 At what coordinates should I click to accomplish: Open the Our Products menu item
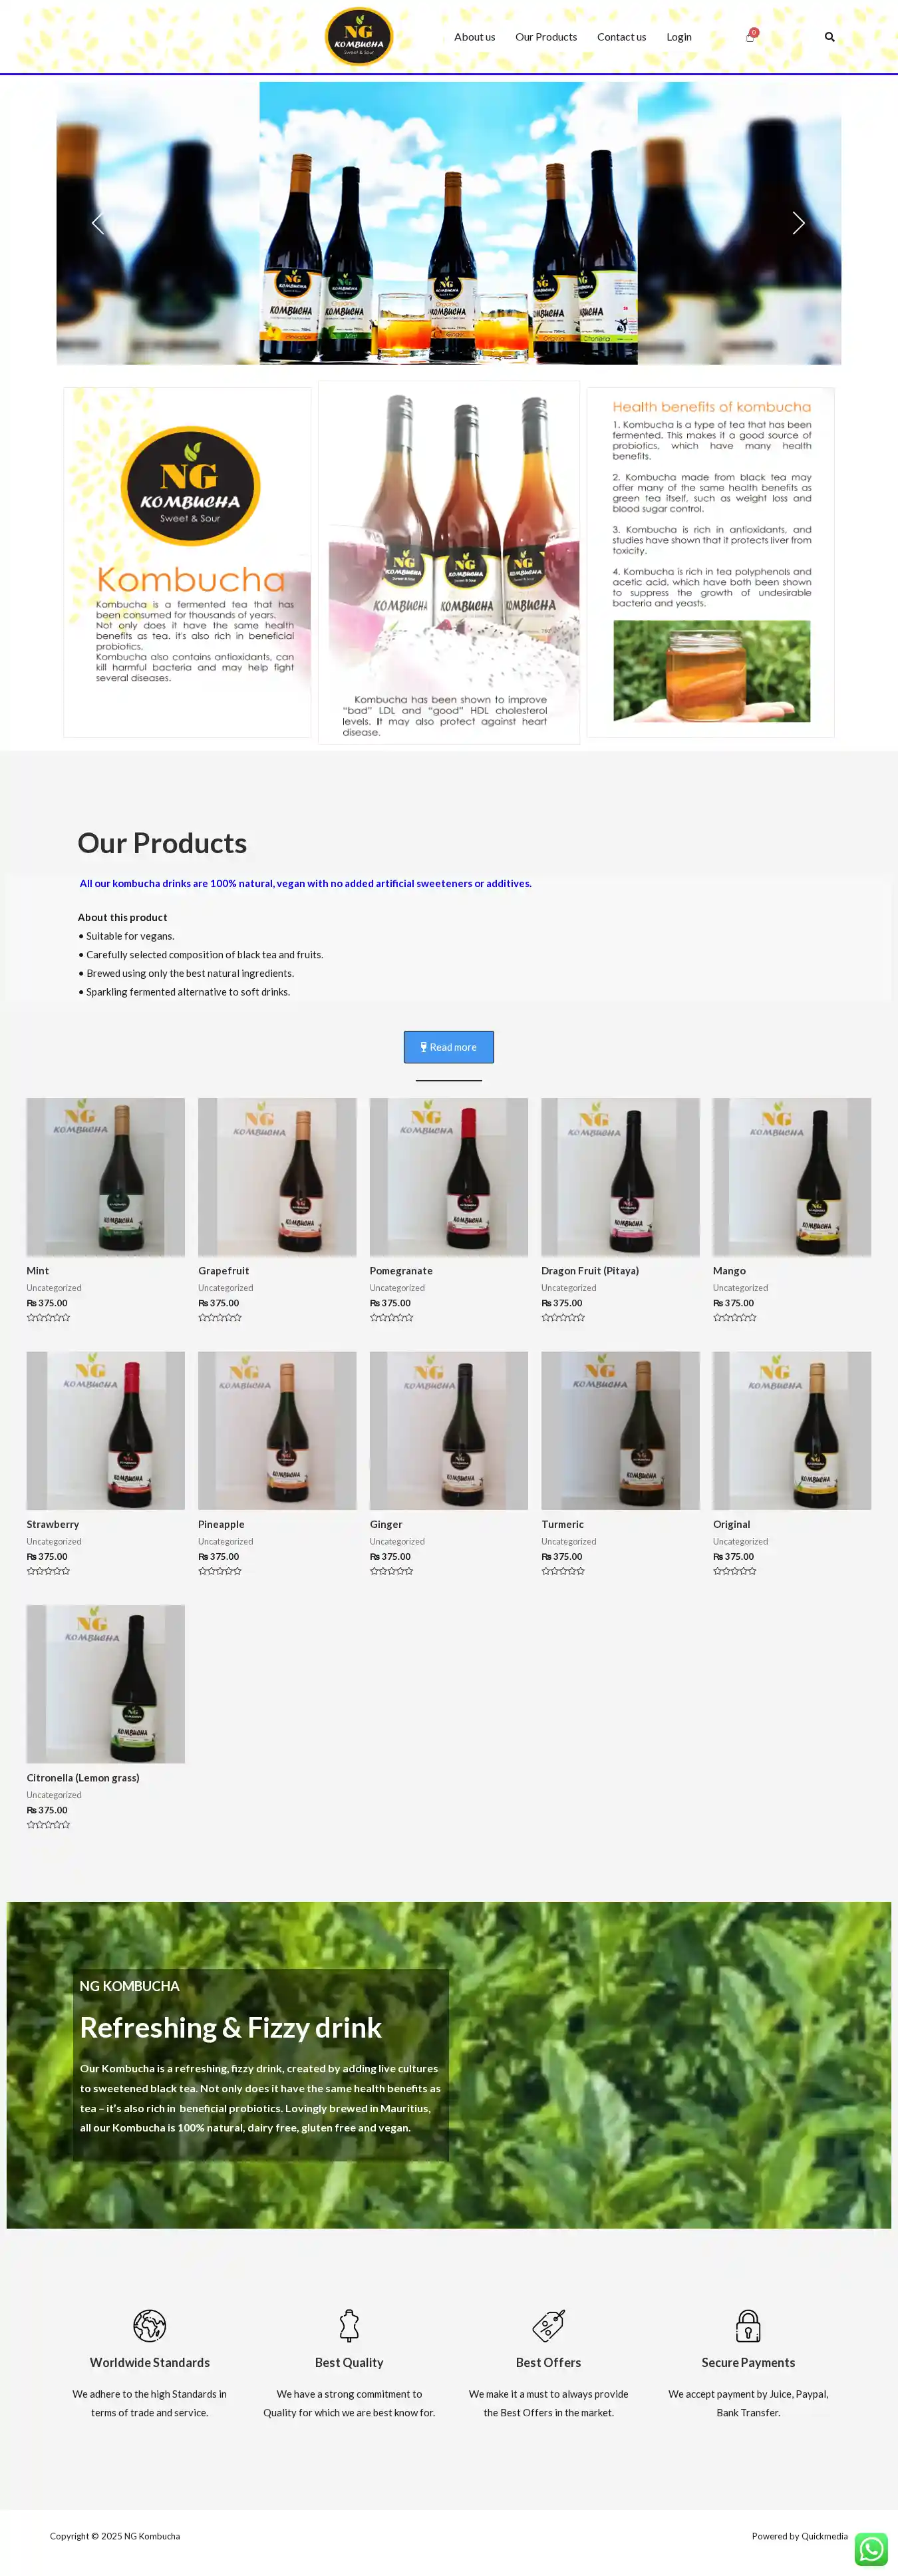[x=546, y=37]
